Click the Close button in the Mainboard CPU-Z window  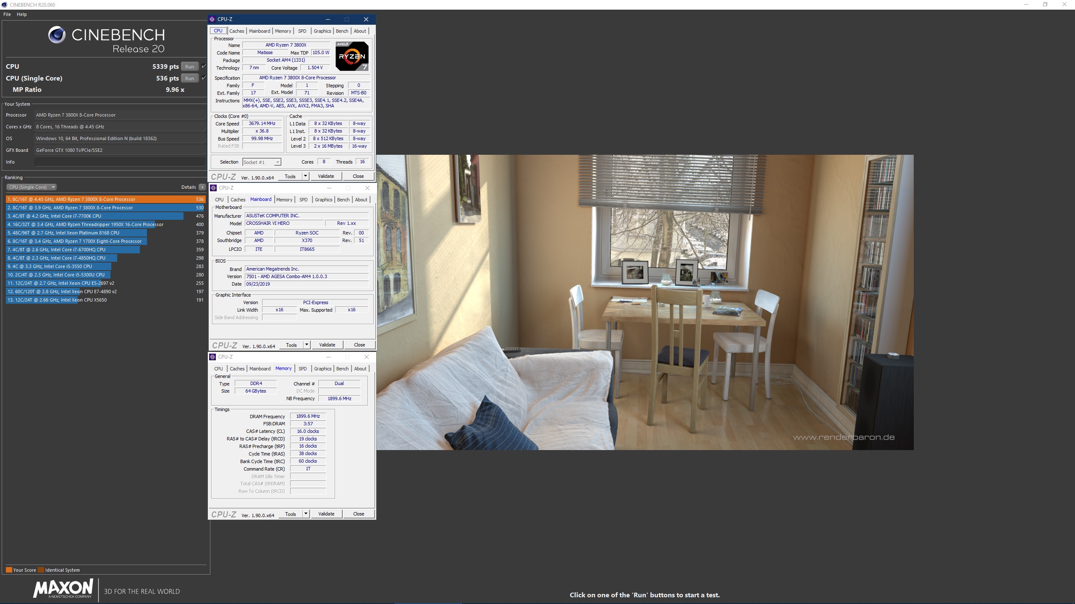359,345
